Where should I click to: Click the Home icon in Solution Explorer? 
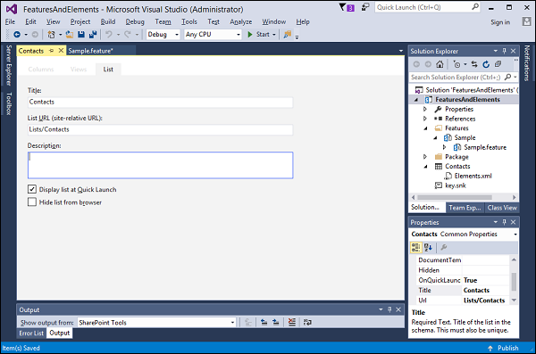440,64
